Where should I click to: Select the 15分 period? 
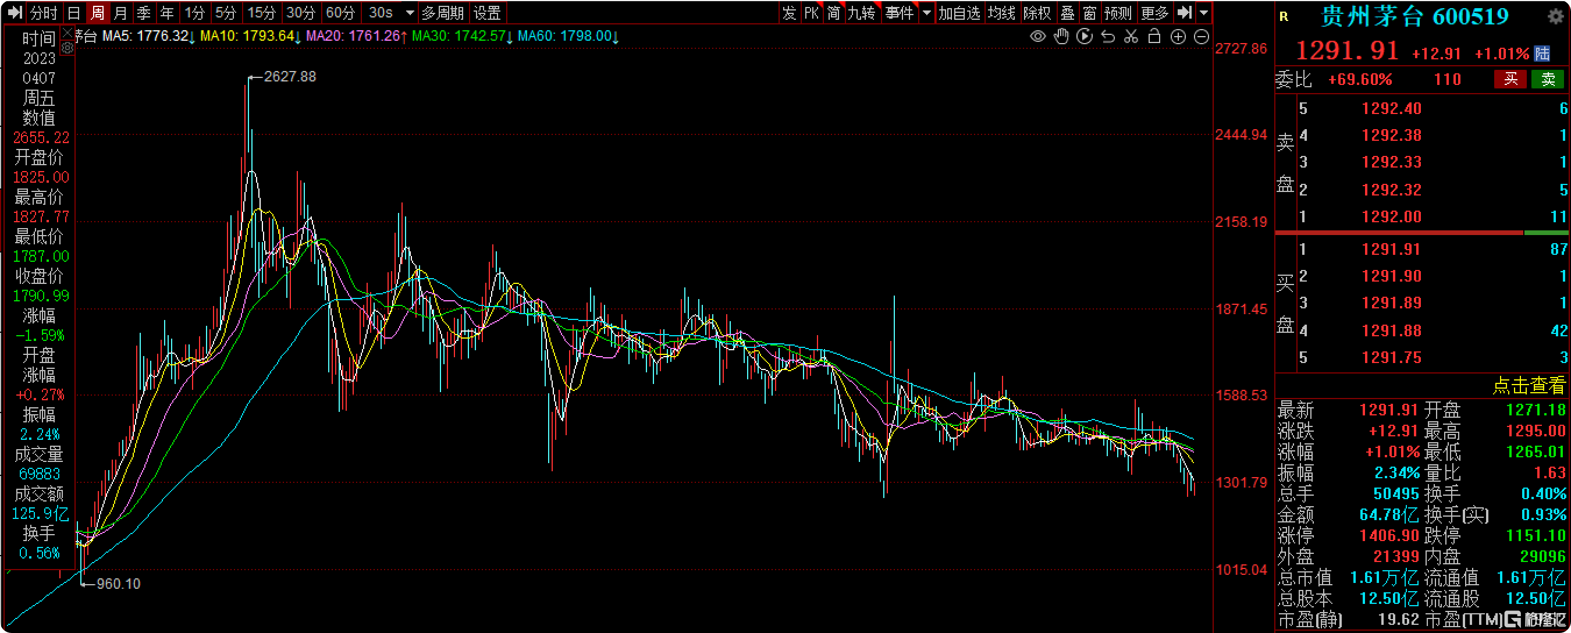click(x=261, y=13)
